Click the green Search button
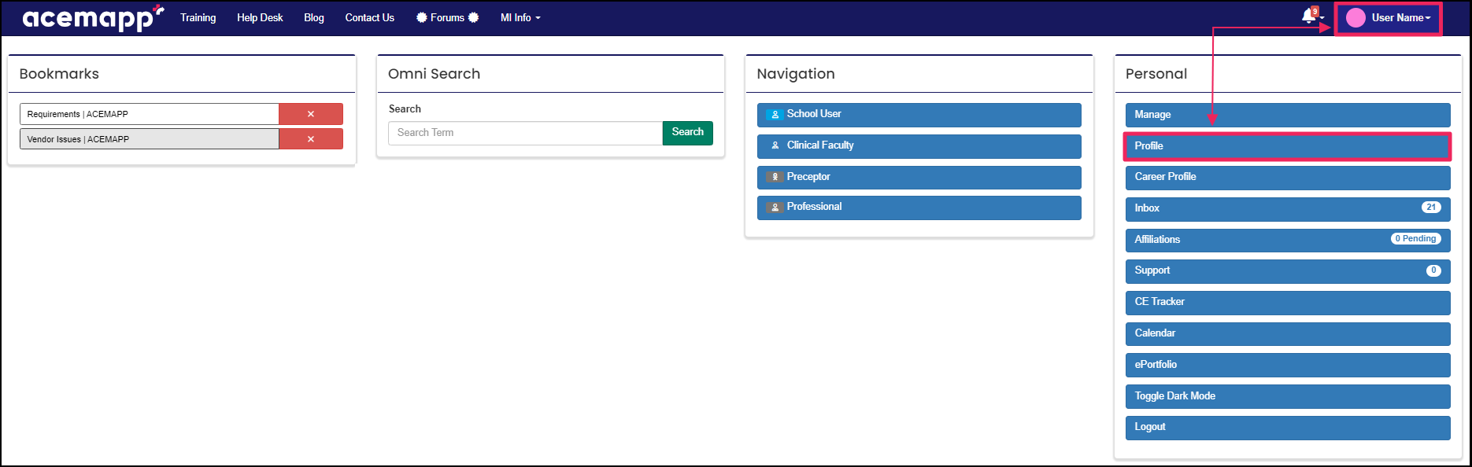 point(687,132)
